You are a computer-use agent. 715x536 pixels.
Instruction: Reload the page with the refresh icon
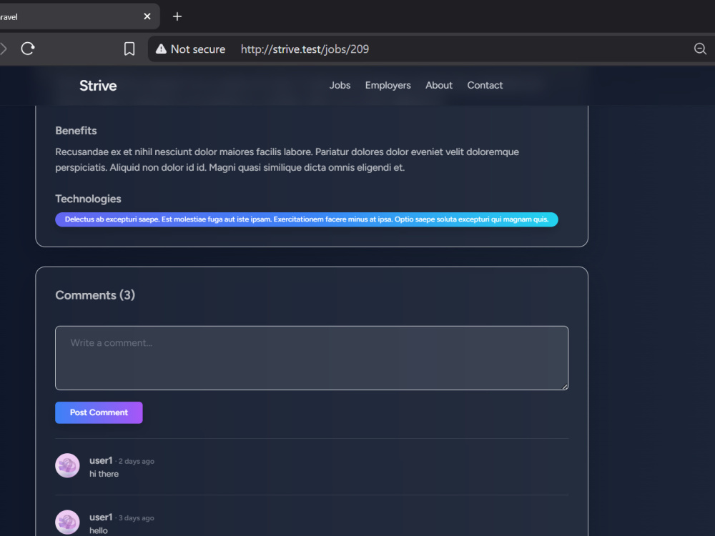point(28,49)
